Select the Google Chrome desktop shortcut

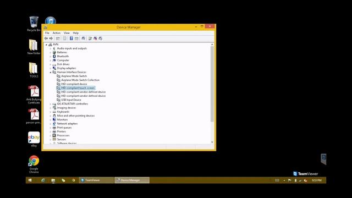(x=34, y=164)
